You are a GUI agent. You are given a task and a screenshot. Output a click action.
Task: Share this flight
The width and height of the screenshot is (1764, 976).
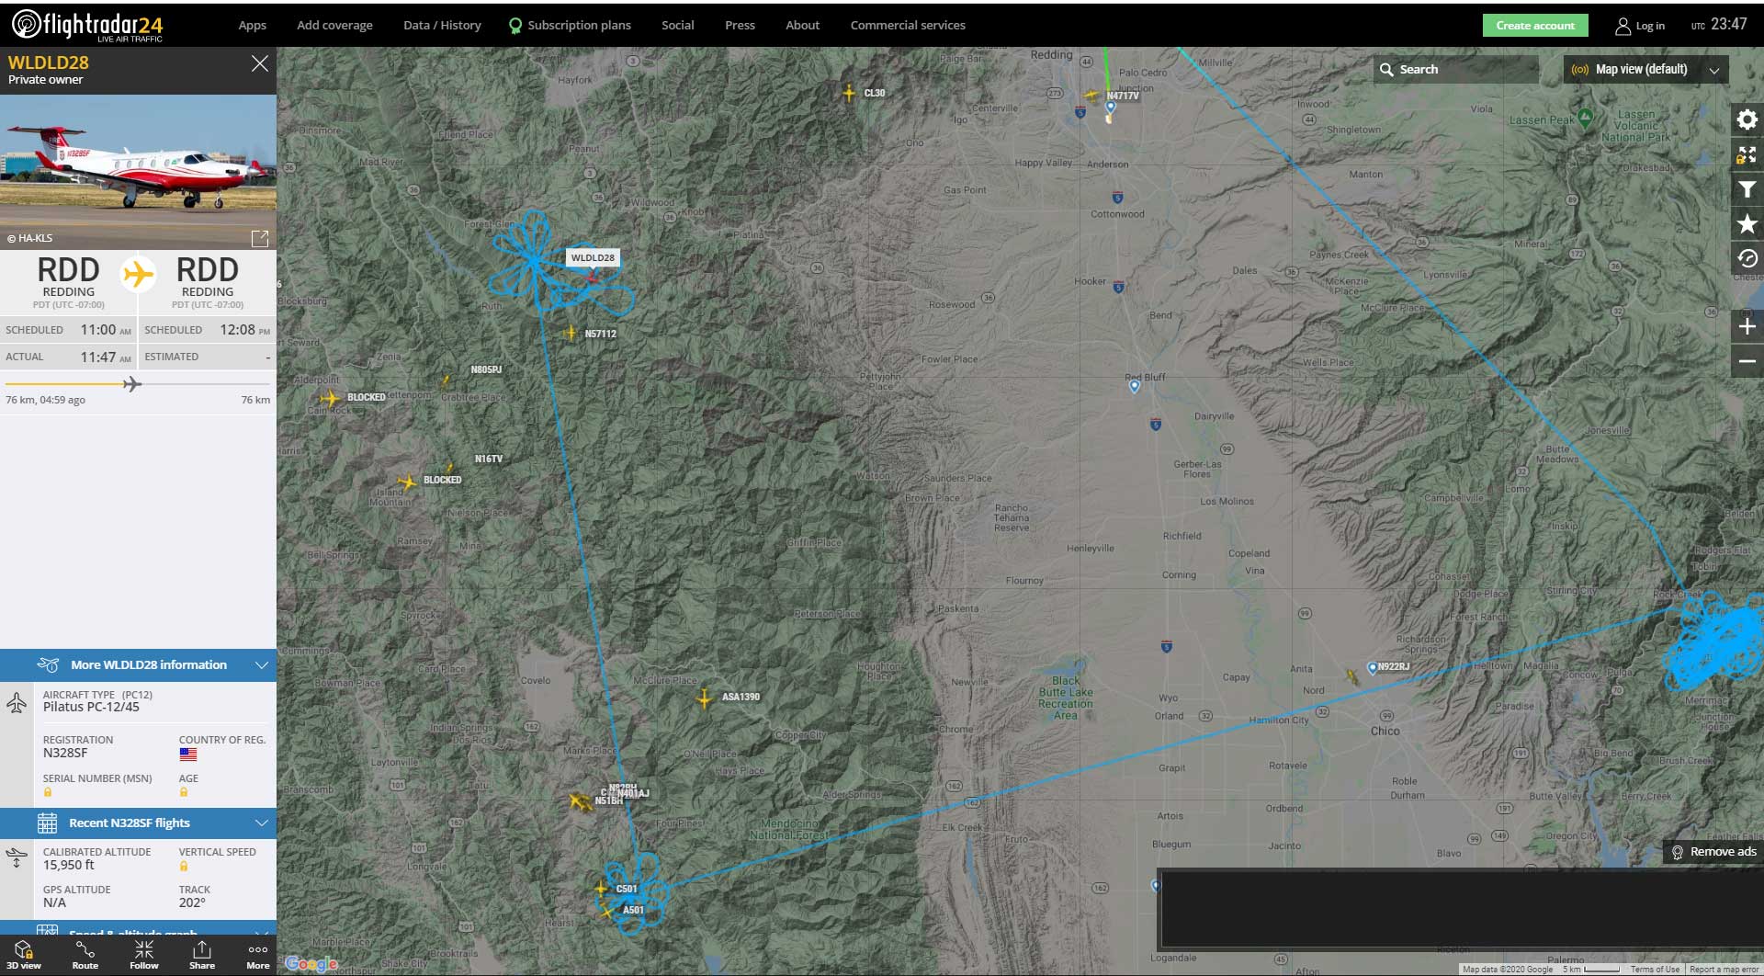(x=202, y=955)
